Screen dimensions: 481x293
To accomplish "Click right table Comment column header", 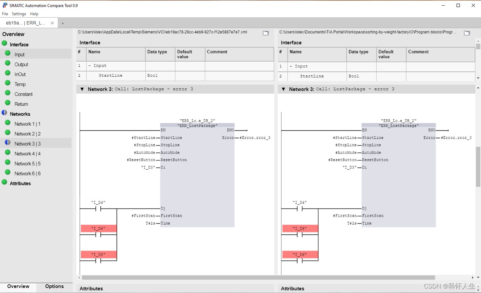I will click(441, 55).
